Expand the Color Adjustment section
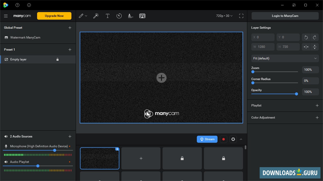Image resolution: width=323 pixels, height=181 pixels. (x=317, y=118)
